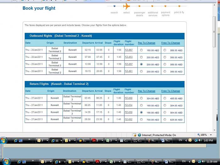Select Pay To Change fare for flight FZ-053
This screenshot has width=220, height=165.
(x=141, y=57)
